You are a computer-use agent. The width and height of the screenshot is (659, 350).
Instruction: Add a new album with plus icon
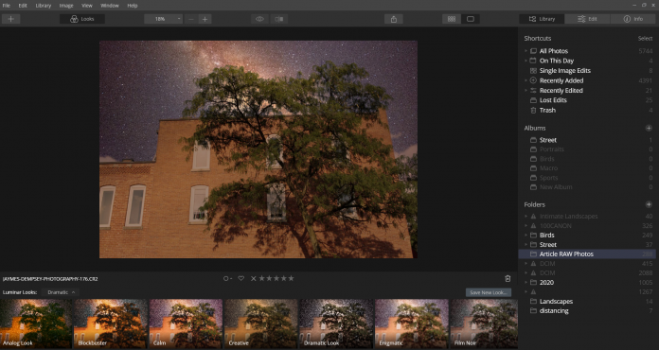[x=649, y=128]
